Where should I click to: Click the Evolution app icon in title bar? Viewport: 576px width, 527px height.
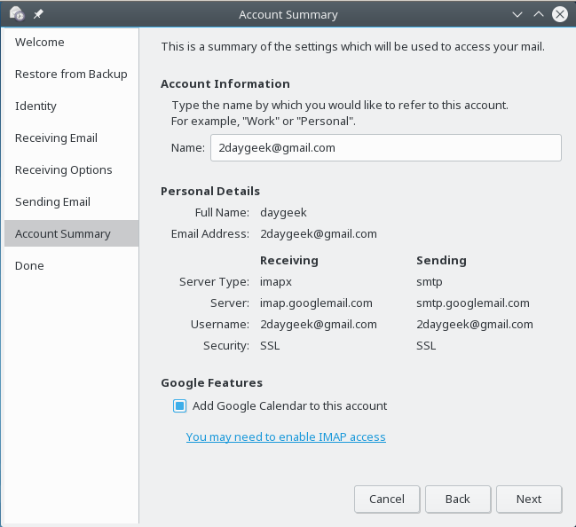point(16,14)
